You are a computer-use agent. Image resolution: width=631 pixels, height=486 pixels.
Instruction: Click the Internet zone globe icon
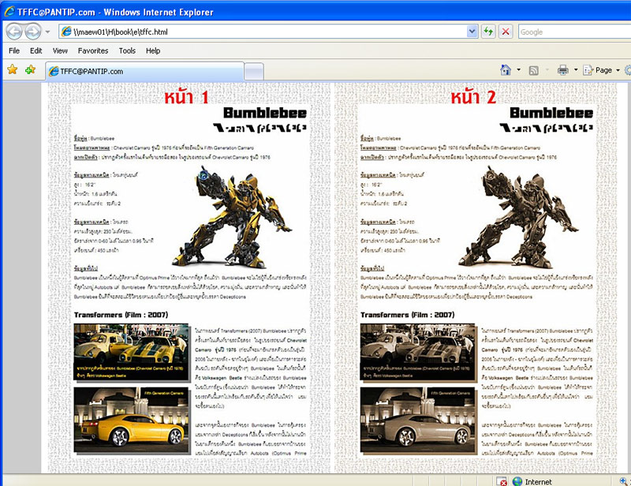517,481
